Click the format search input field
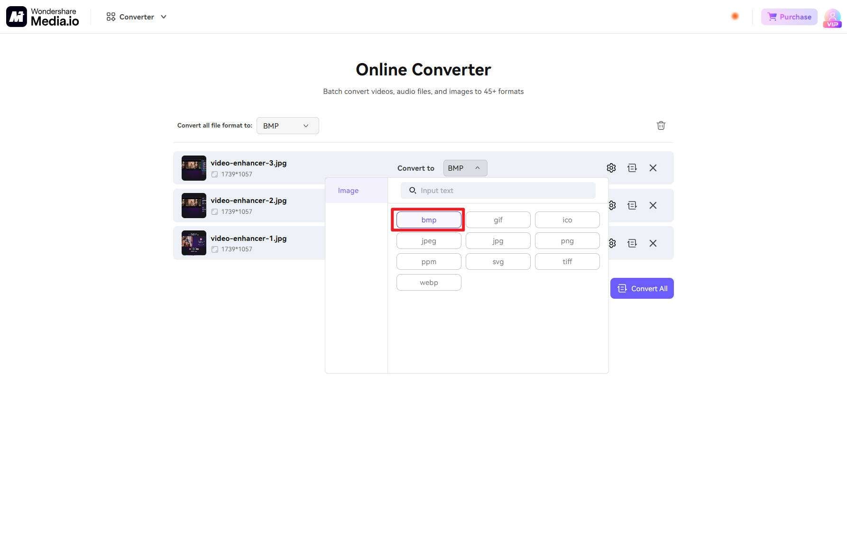 pos(498,191)
